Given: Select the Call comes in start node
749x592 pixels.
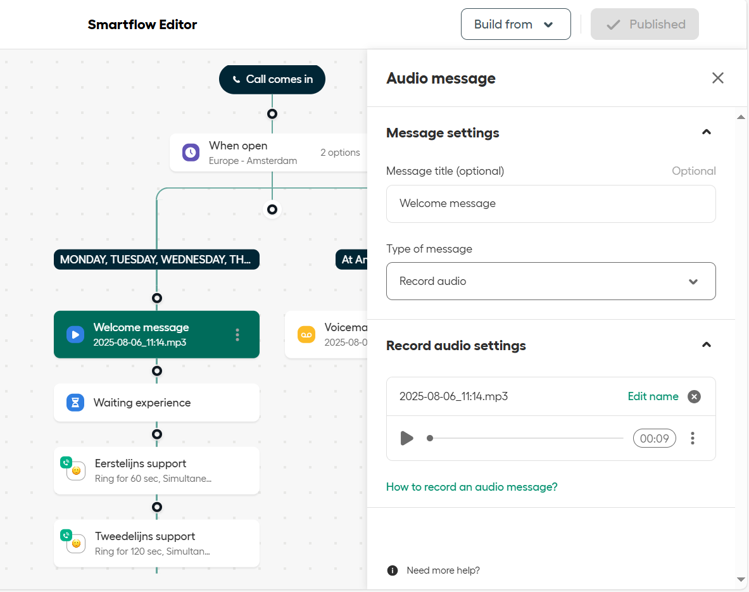Looking at the screenshot, I should click(x=272, y=79).
